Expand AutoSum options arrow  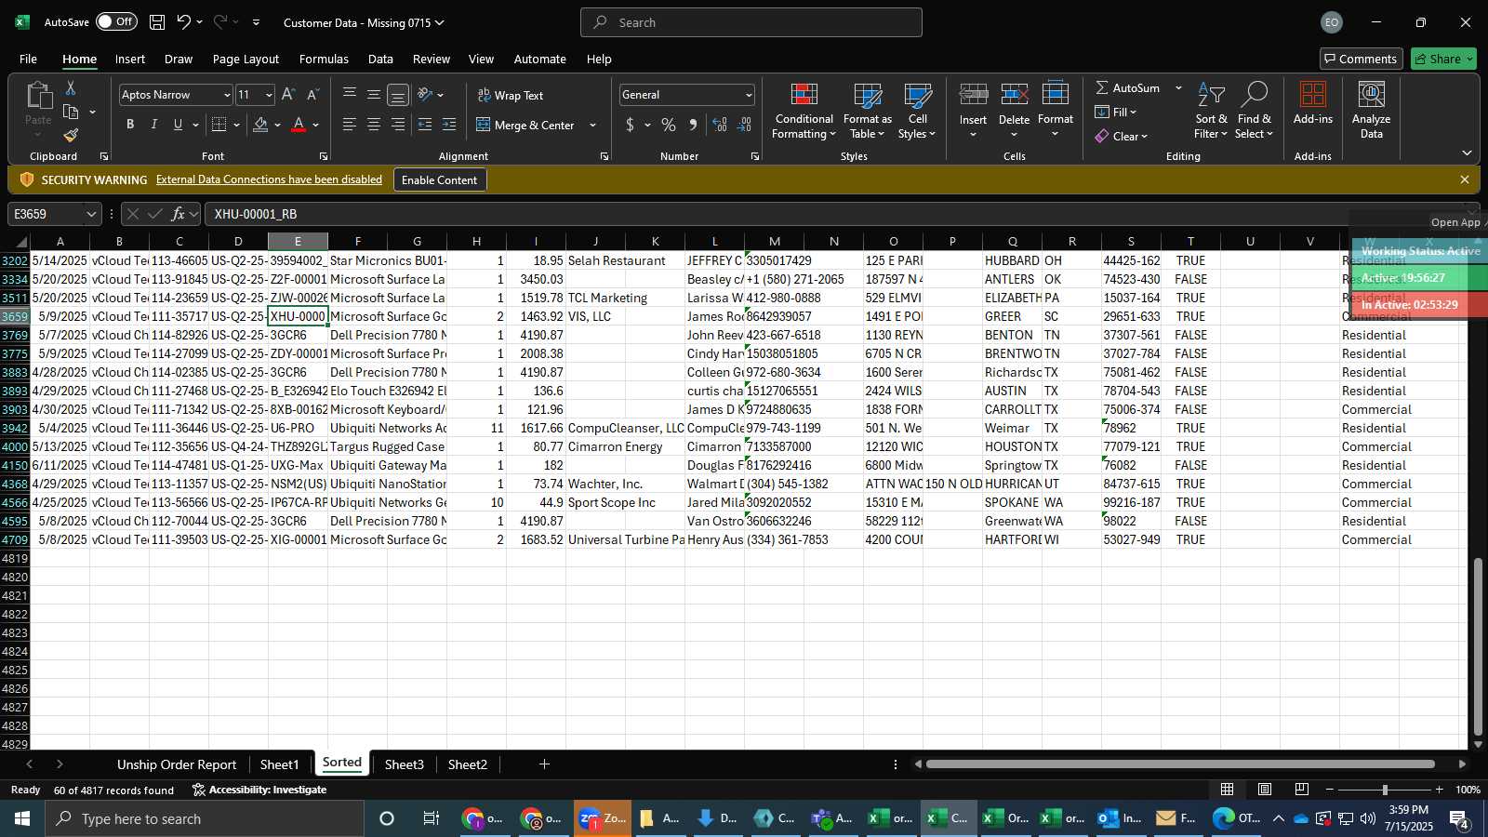coord(1178,87)
